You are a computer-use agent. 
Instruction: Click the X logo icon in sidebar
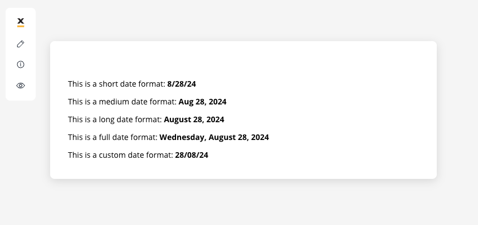[x=21, y=22]
